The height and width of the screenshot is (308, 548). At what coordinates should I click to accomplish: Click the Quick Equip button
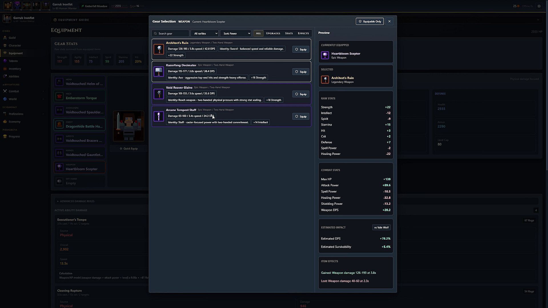click(x=129, y=149)
